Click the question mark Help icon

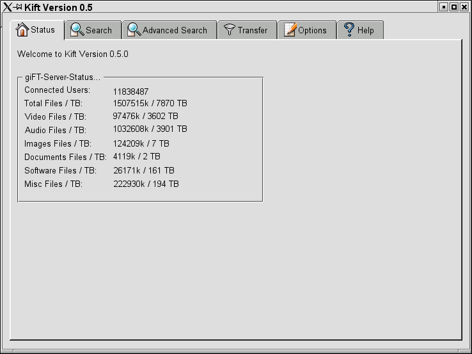[349, 29]
